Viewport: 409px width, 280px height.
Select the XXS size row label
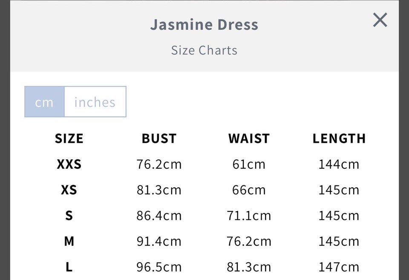tap(69, 164)
